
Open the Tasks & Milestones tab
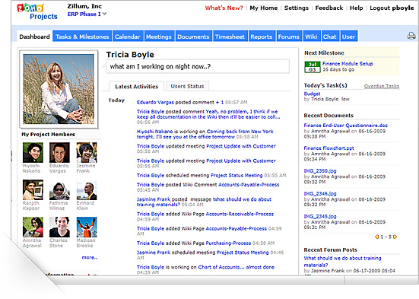pyautogui.click(x=82, y=37)
